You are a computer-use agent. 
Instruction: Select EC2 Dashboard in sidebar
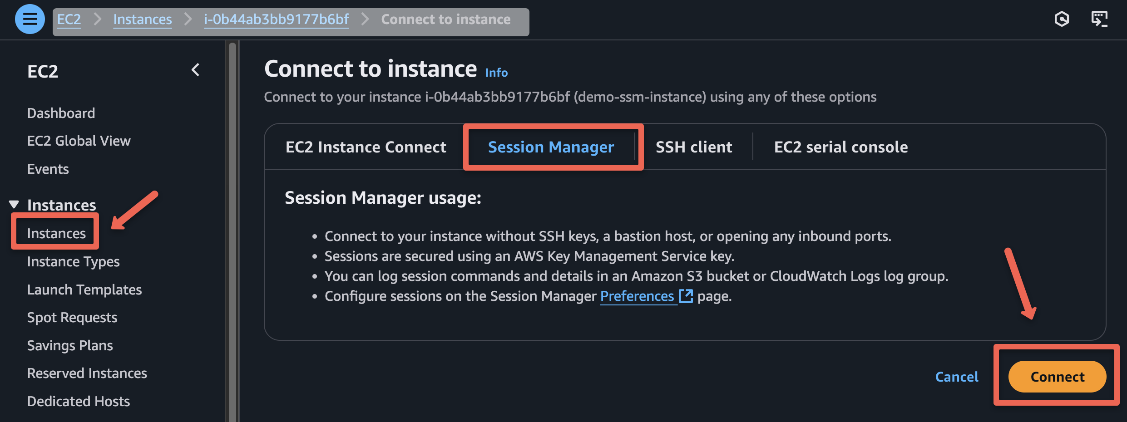pos(61,113)
